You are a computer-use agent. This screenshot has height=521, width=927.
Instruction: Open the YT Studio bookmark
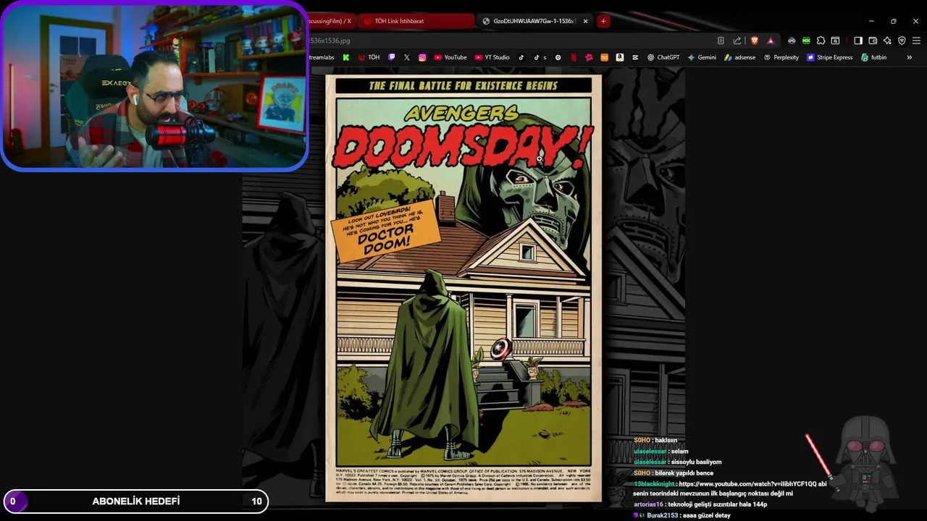(492, 57)
